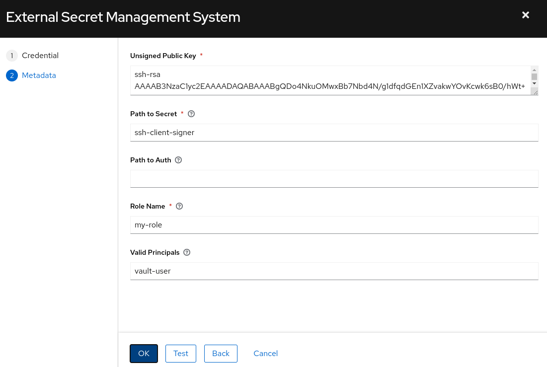Focus the Unsigned Public Key text area
Viewport: 547px width, 367px height.
tap(328, 80)
